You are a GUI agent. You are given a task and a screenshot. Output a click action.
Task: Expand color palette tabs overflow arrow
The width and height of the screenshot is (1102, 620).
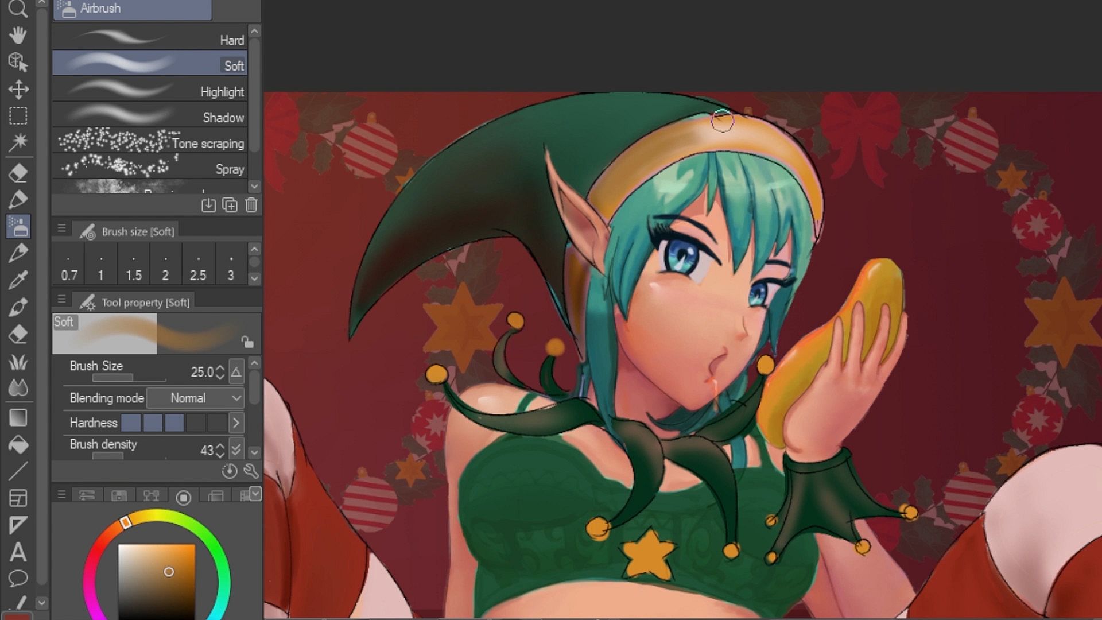coord(255,494)
